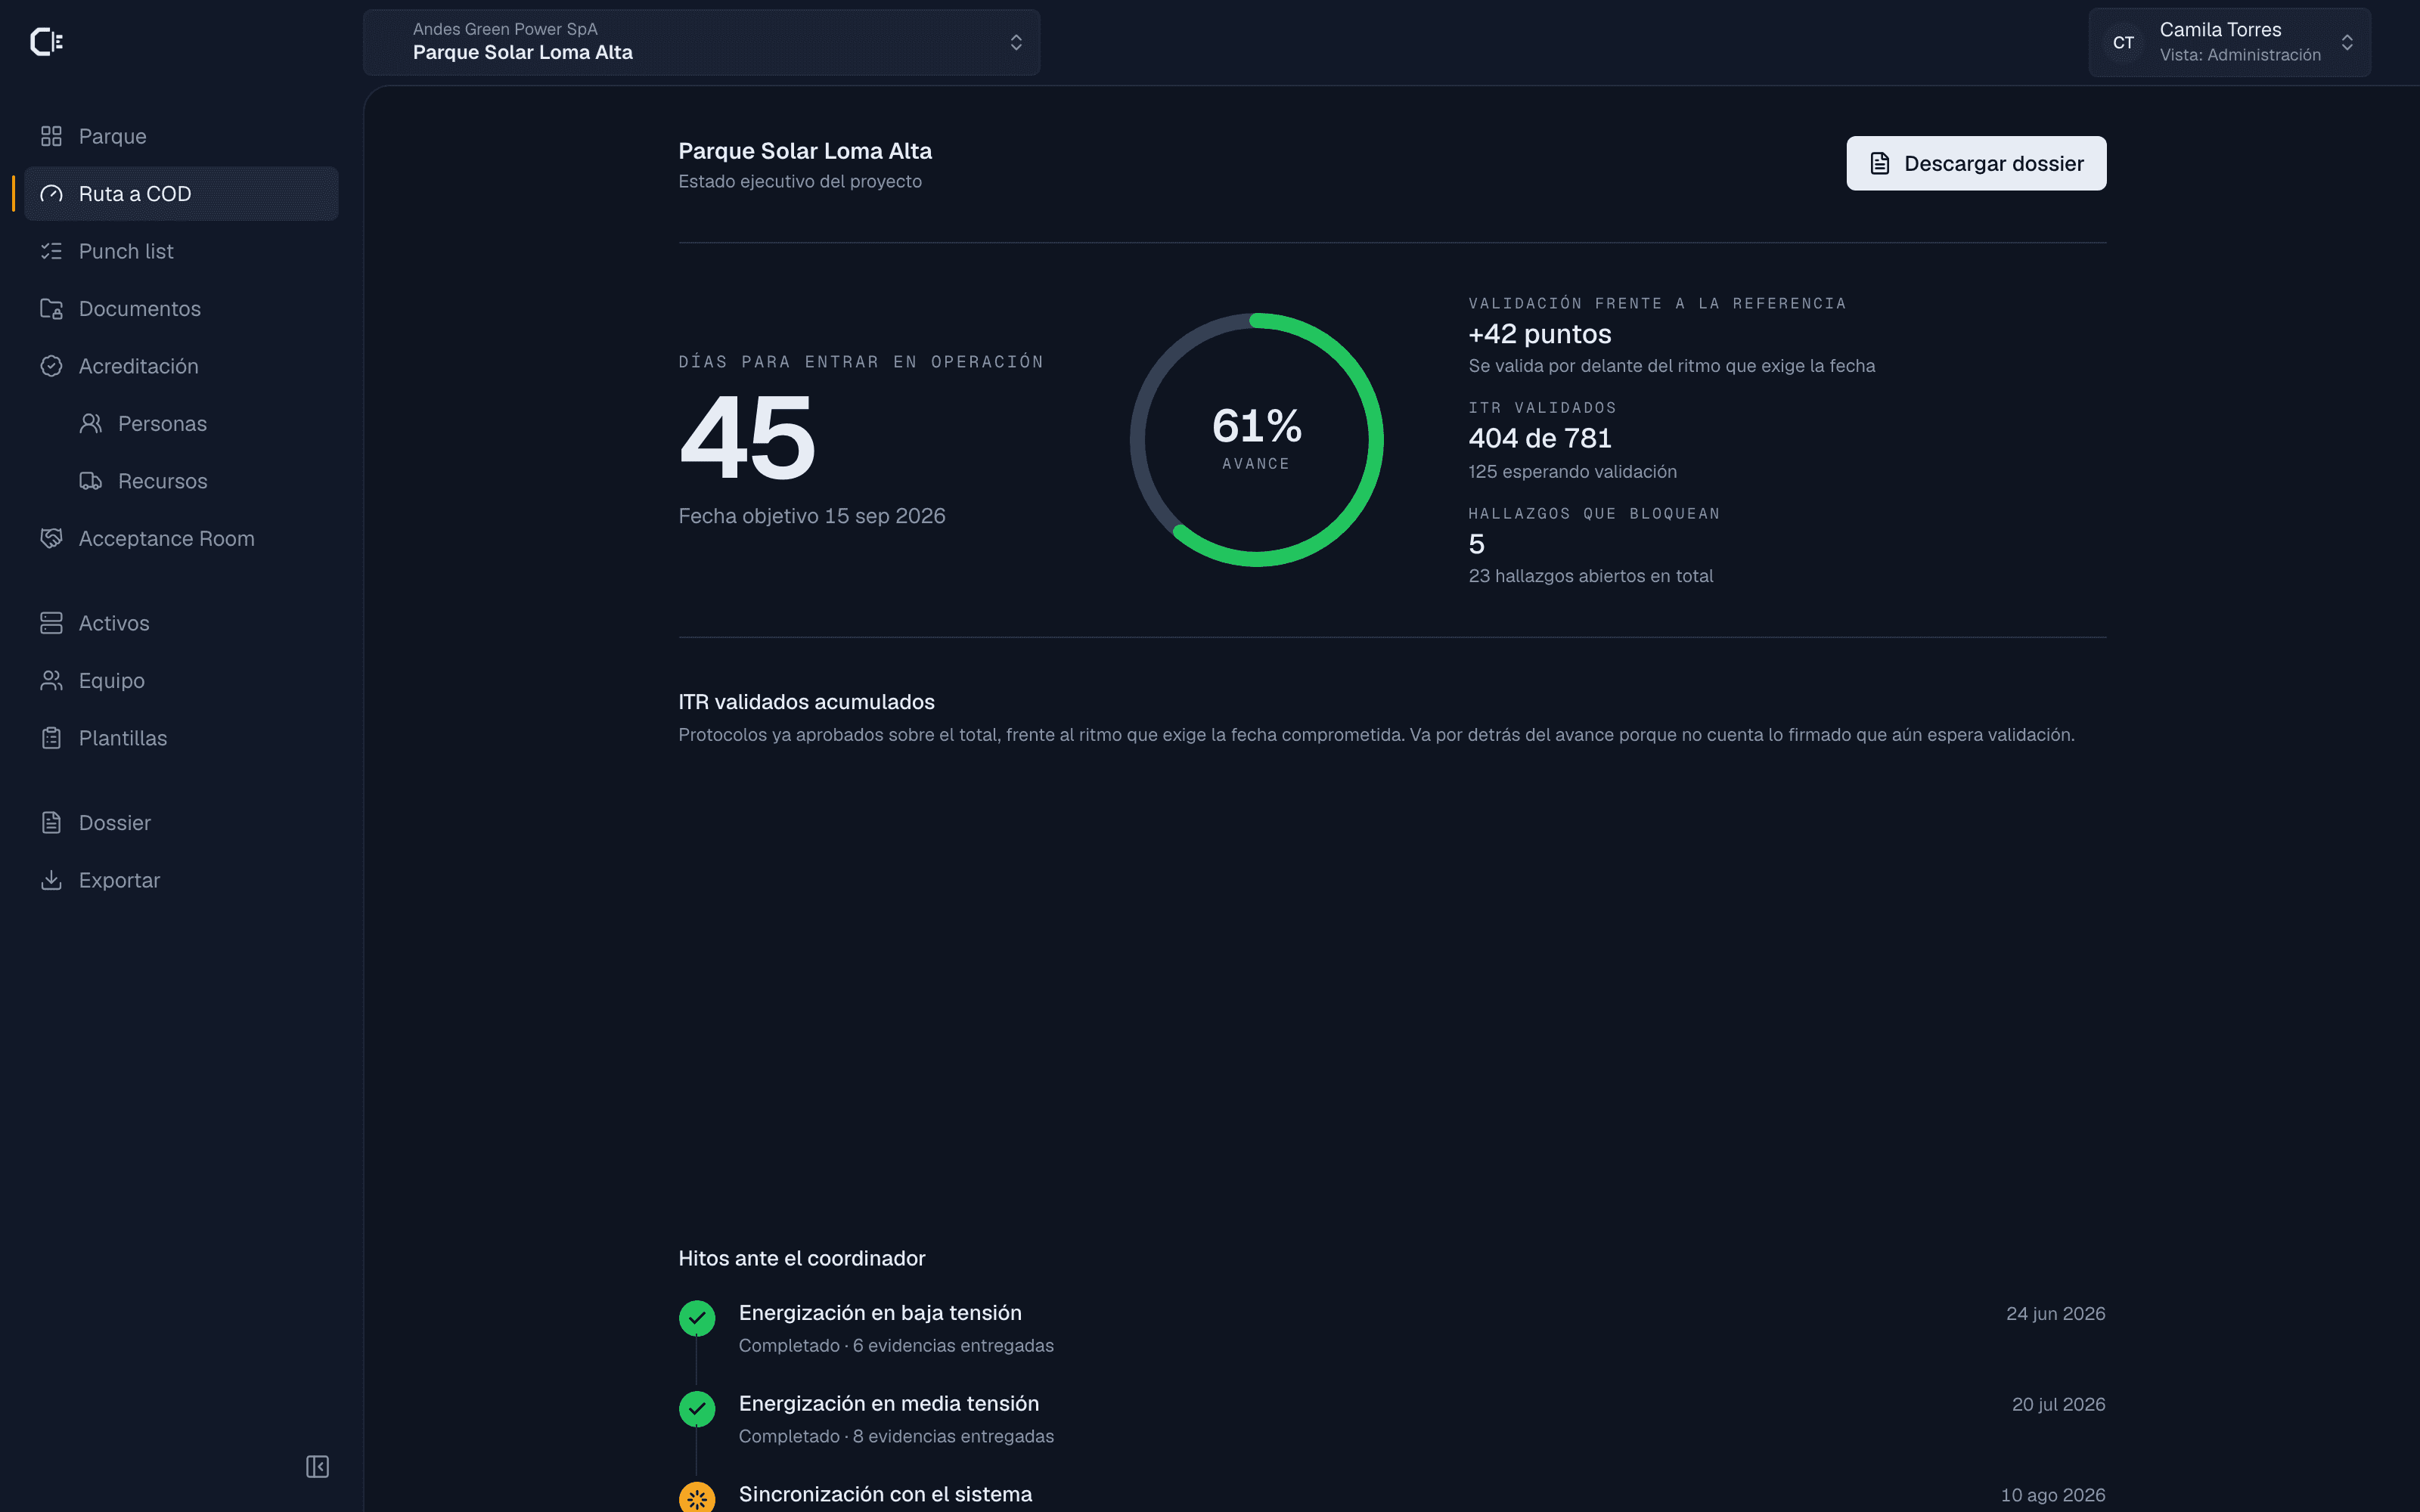Viewport: 2420px width, 1512px height.
Task: Open Activos page
Action: (181, 623)
